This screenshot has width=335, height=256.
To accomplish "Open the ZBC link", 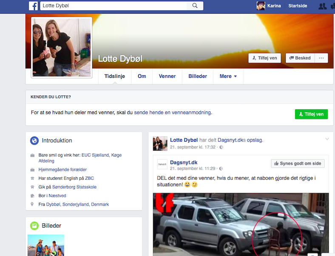I will click(89, 178).
